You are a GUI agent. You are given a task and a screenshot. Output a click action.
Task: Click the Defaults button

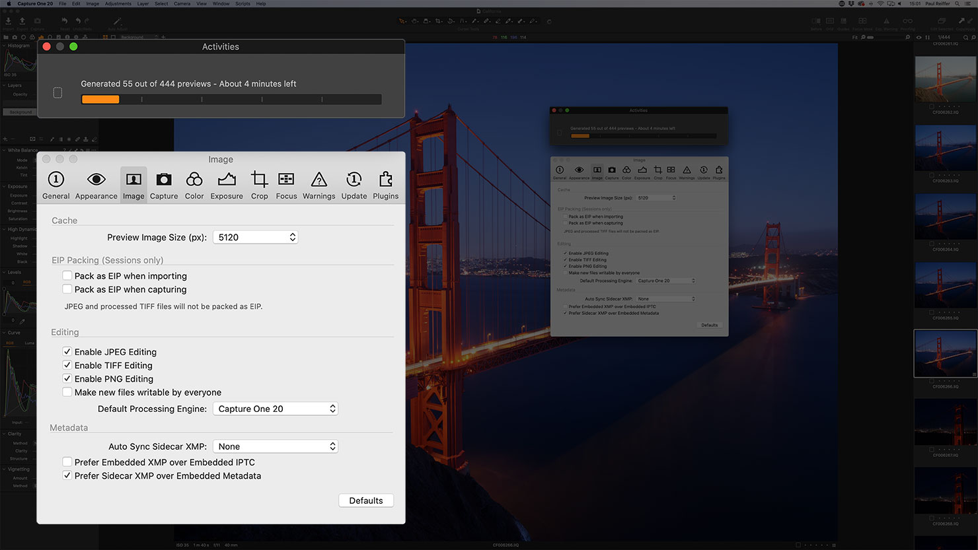(366, 500)
